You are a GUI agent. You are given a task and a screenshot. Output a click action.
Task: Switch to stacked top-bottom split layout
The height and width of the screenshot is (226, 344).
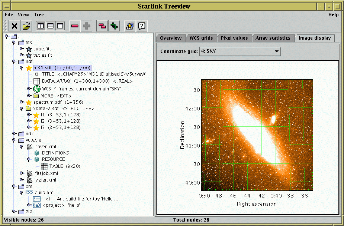click(50, 26)
